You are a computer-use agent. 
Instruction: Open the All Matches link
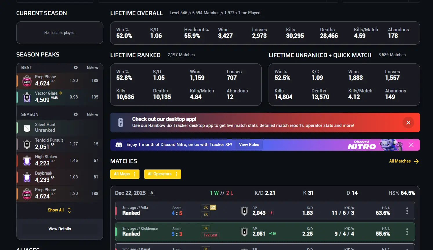click(400, 161)
